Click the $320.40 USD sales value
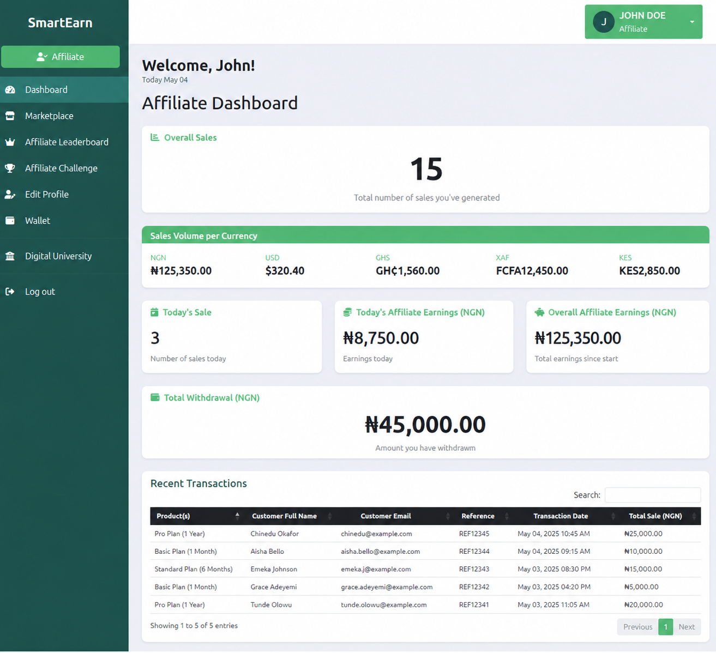Screen dimensions: 716x653 click(x=285, y=271)
